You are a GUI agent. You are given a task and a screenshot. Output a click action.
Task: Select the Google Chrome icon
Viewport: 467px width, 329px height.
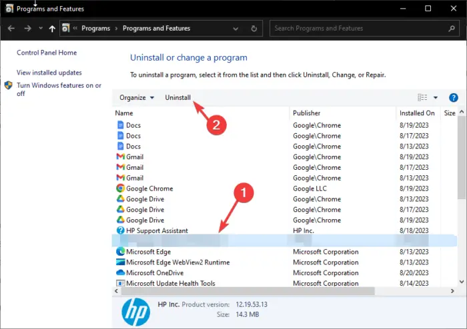120,188
